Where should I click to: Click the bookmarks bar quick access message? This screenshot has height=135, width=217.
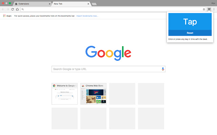44,16
